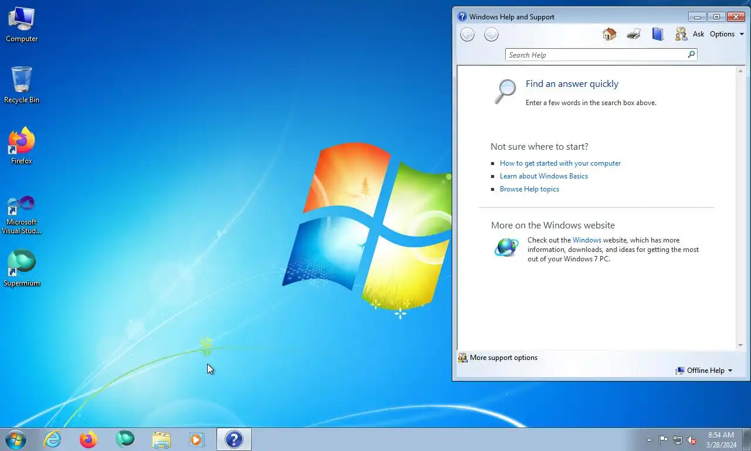Screen dimensions: 751x451
Task: Click the search magnifier button
Action: pos(691,55)
